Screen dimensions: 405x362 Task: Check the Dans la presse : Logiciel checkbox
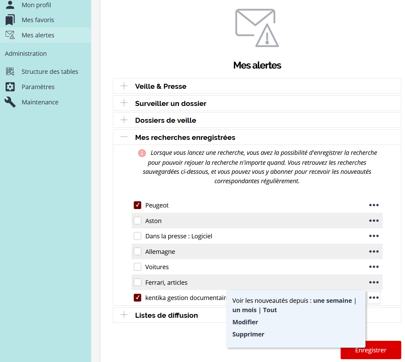coord(137,236)
